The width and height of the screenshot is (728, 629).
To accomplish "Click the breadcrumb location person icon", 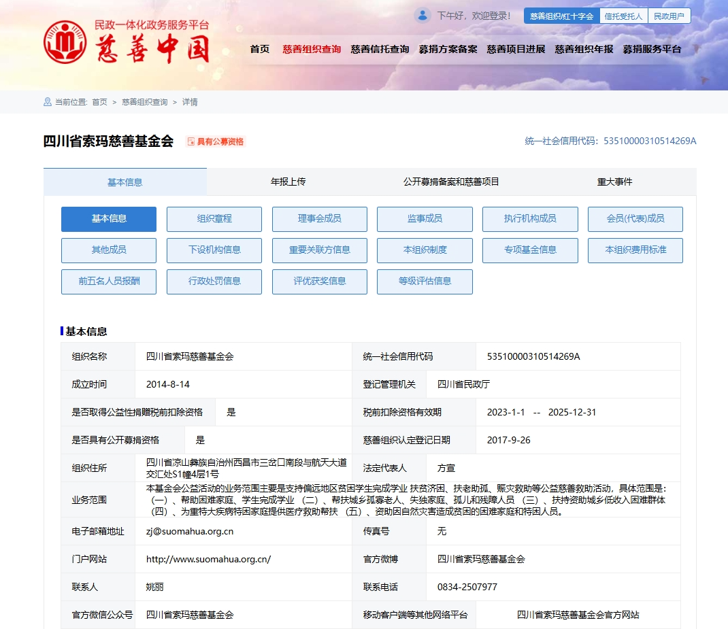I will pos(48,102).
